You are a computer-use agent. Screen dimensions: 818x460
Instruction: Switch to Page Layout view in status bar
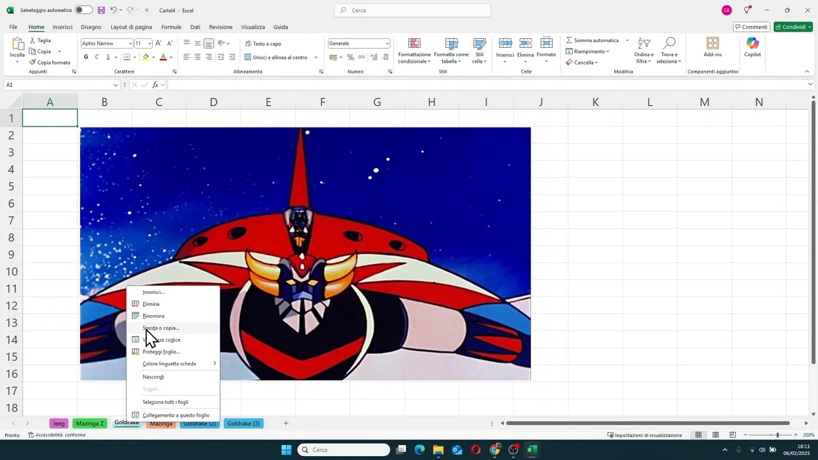[x=716, y=435]
